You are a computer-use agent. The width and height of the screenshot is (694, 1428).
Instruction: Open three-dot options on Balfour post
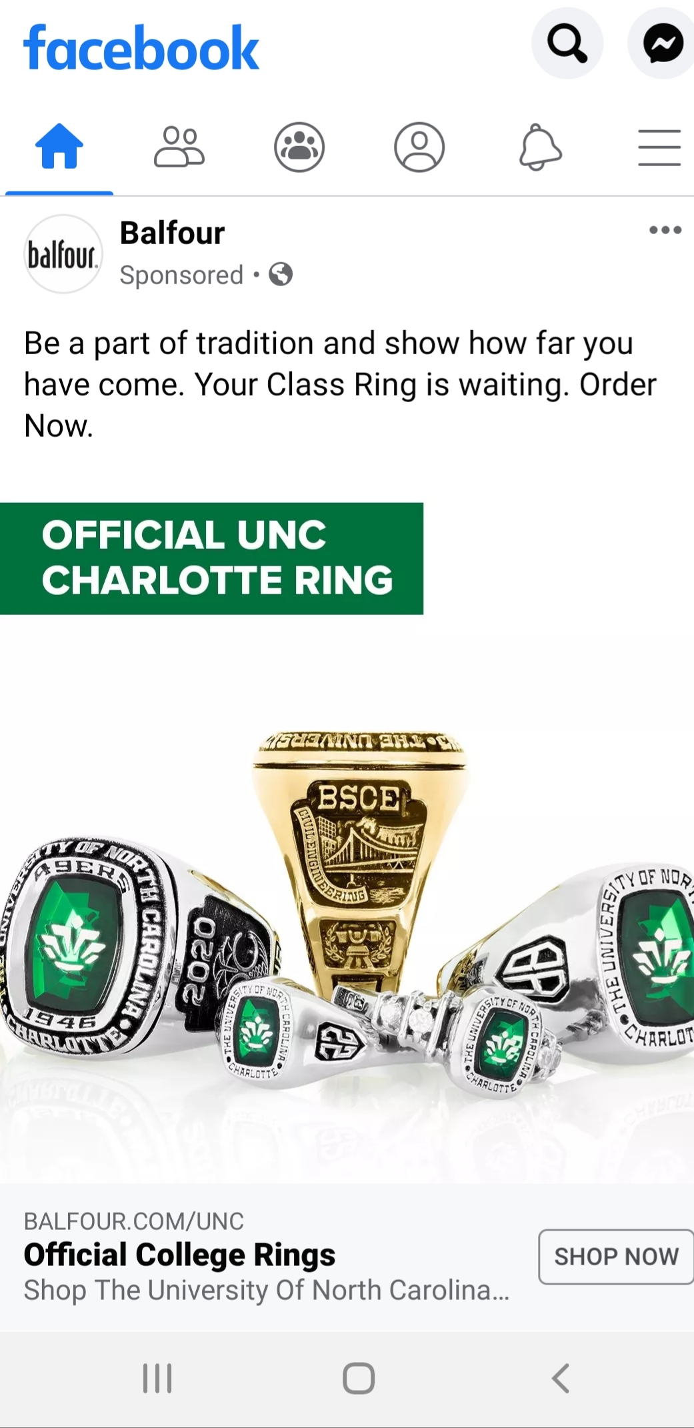pyautogui.click(x=665, y=230)
